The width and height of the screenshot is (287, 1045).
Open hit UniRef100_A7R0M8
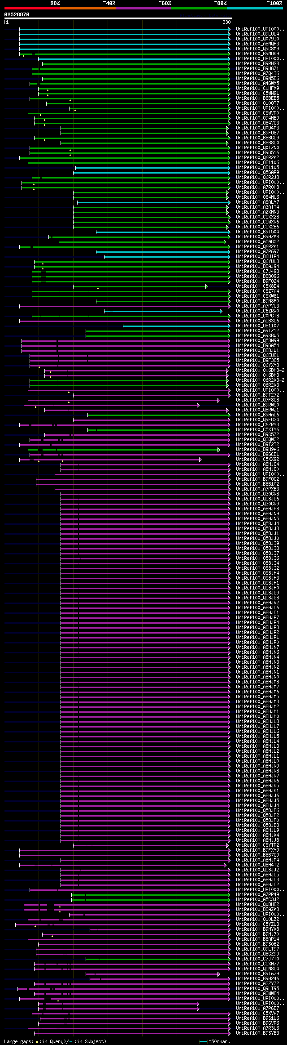(x=257, y=187)
